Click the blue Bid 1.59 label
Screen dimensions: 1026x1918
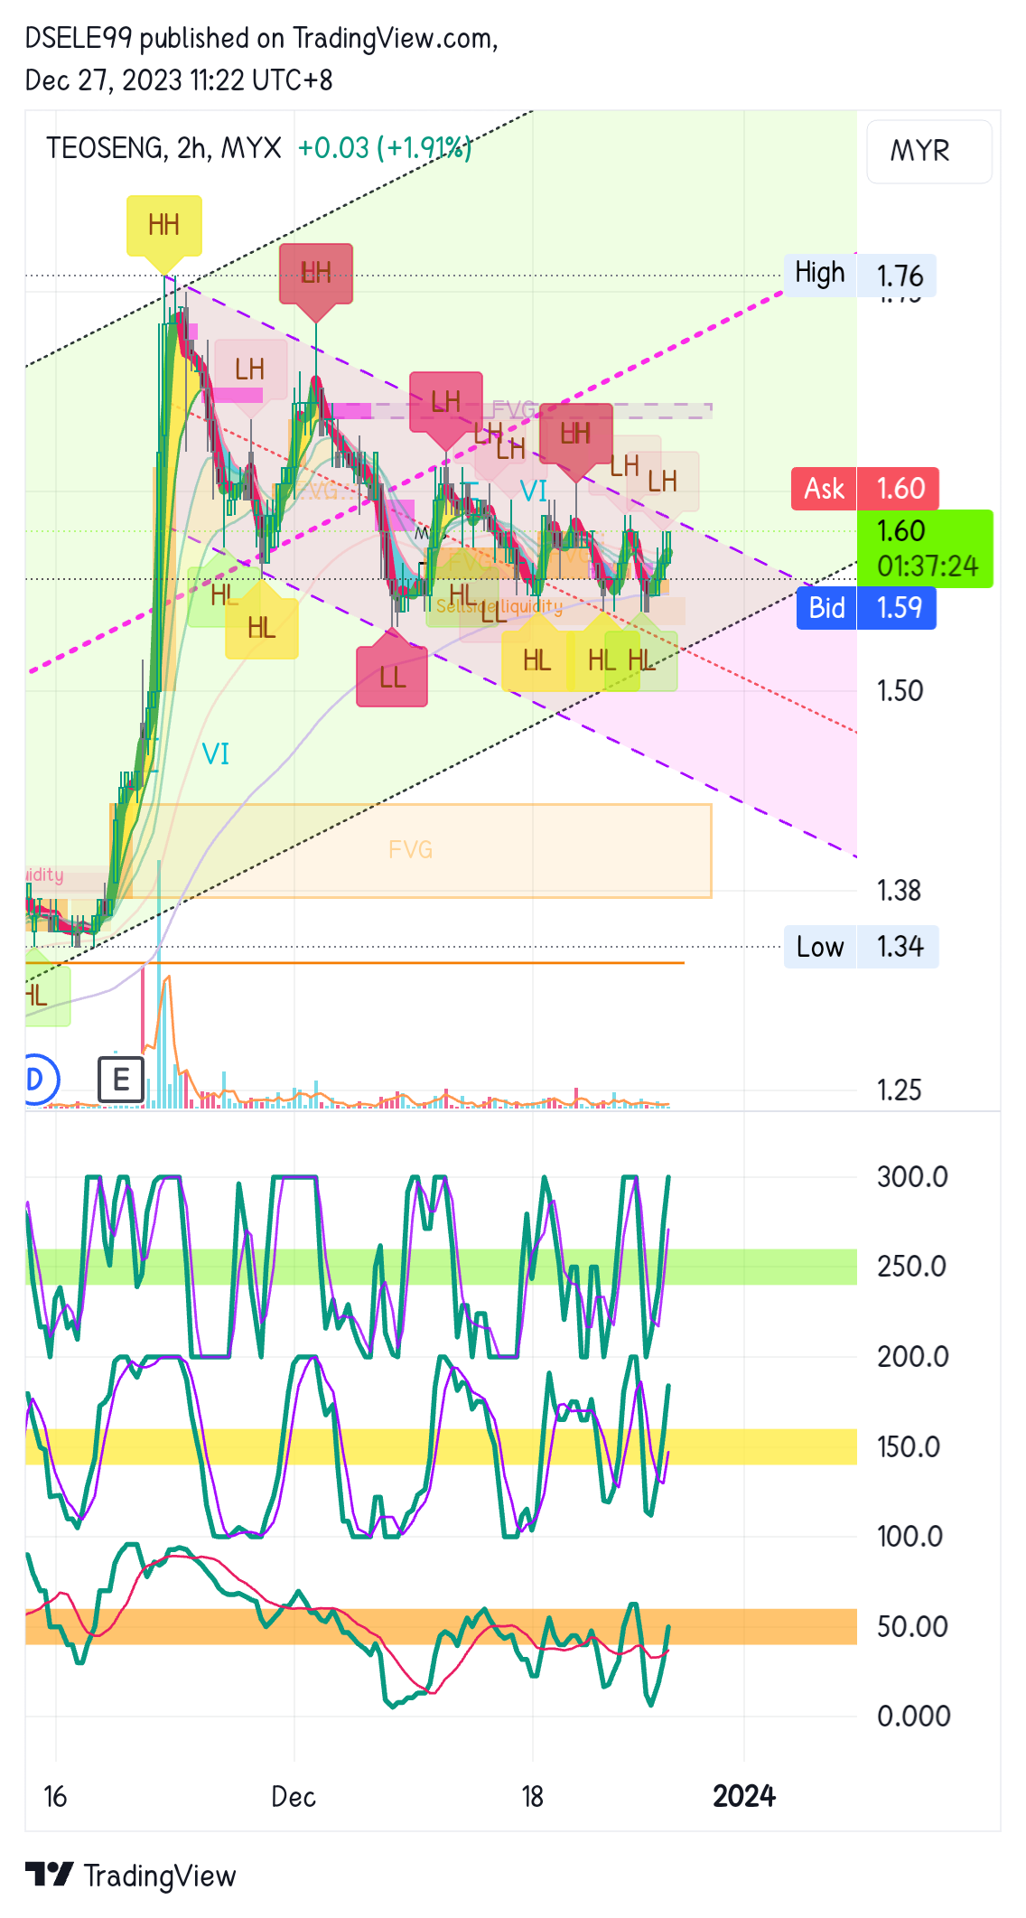[x=866, y=607]
